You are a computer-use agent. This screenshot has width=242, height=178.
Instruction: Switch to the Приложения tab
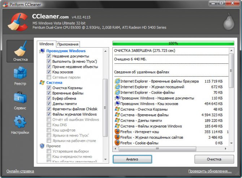pyautogui.click(x=68, y=44)
